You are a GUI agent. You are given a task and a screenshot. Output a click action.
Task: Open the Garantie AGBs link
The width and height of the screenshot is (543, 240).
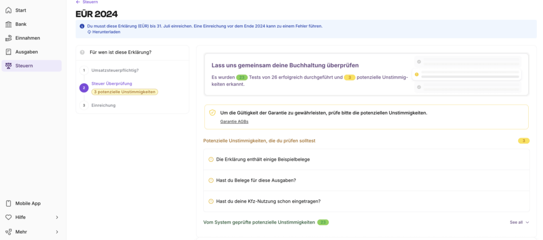pyautogui.click(x=234, y=122)
